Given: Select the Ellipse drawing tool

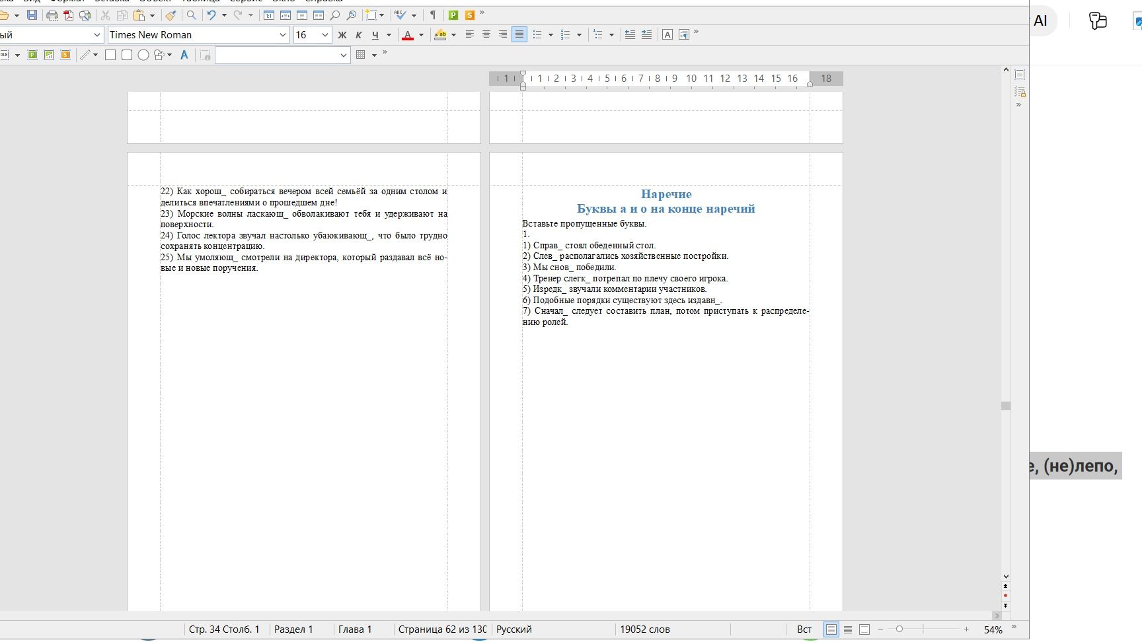Looking at the screenshot, I should point(143,55).
